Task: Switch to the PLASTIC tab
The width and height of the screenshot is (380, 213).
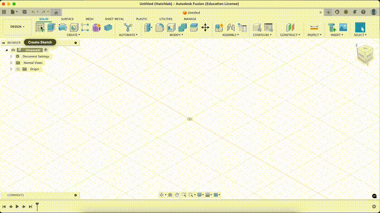Action: [142, 19]
